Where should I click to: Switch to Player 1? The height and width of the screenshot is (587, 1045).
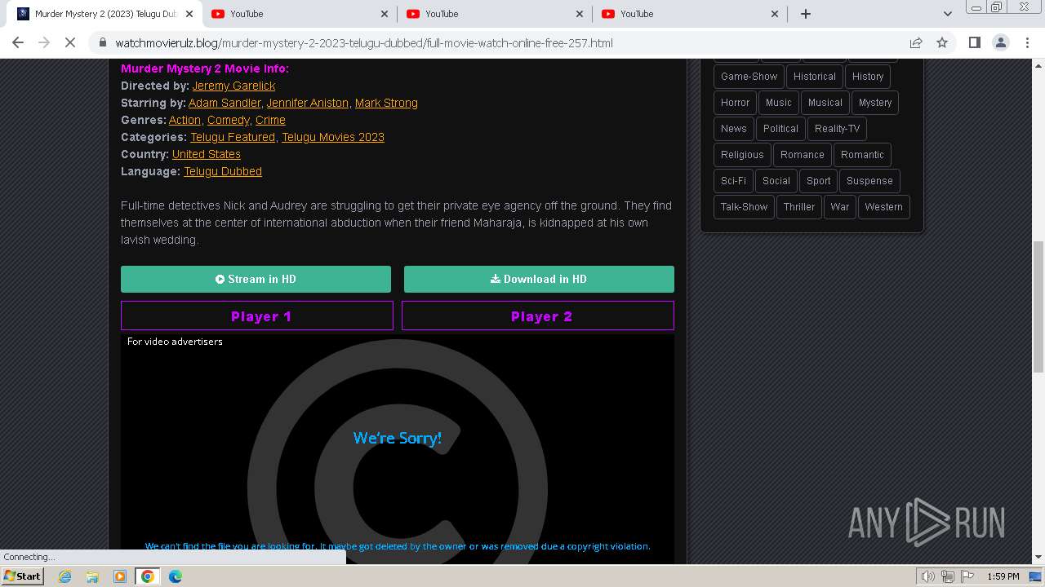(257, 316)
